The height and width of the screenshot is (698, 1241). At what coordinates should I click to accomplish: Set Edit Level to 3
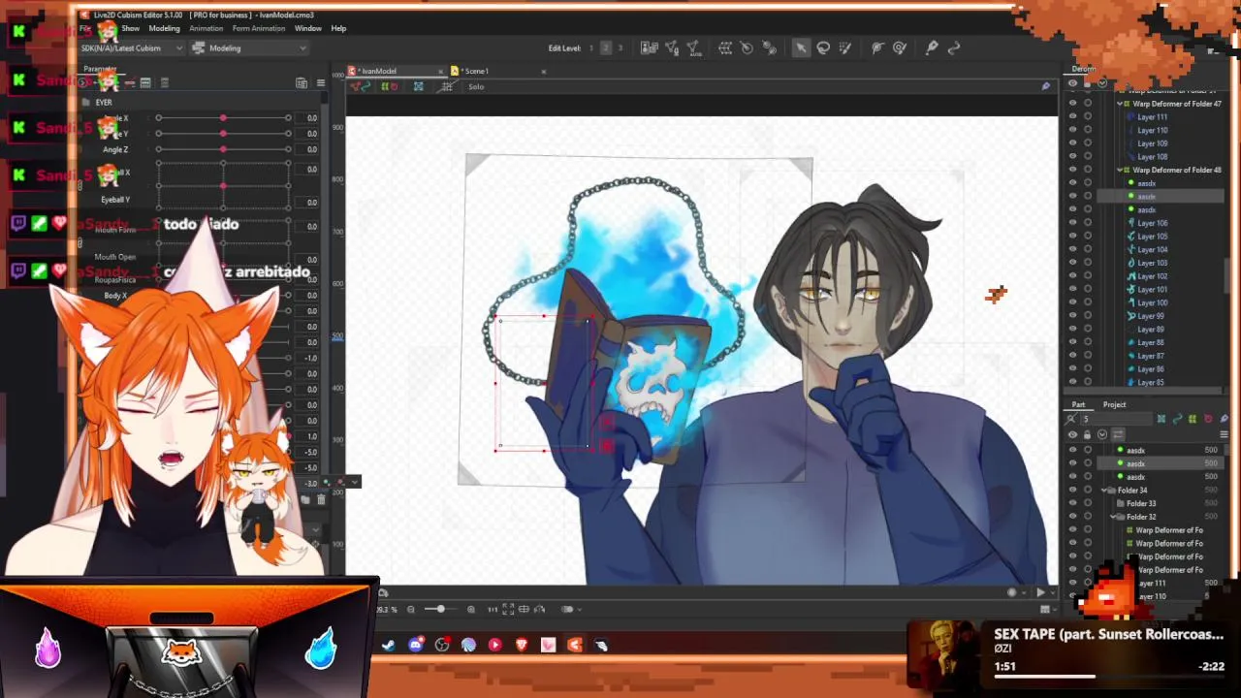[x=620, y=48]
